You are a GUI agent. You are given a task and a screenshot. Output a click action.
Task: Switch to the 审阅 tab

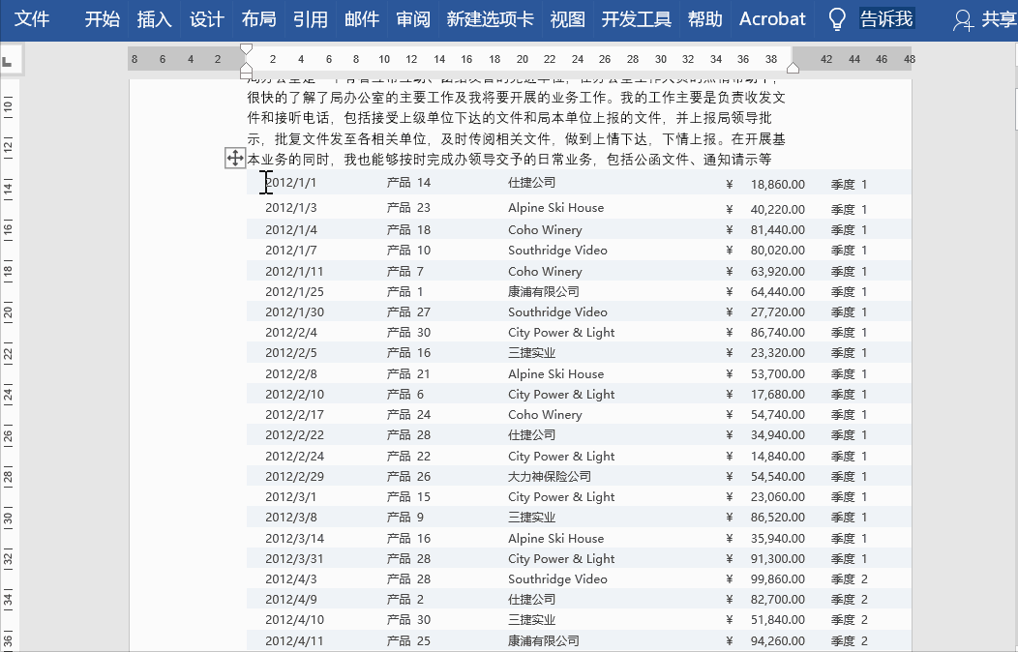coord(413,18)
